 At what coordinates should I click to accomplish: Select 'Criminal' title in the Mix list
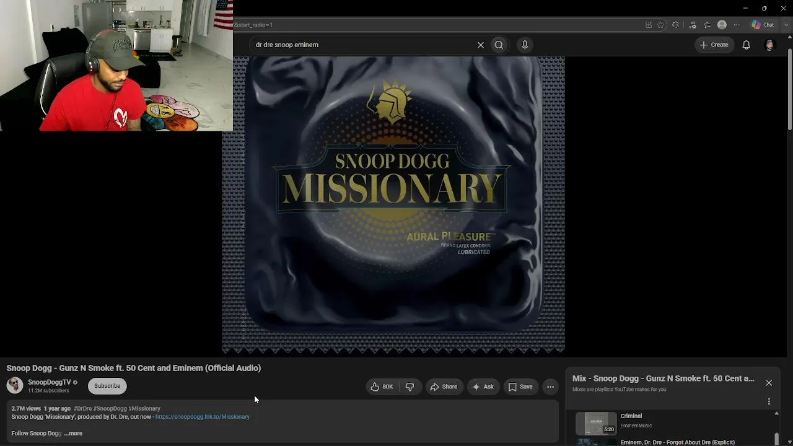pos(631,416)
